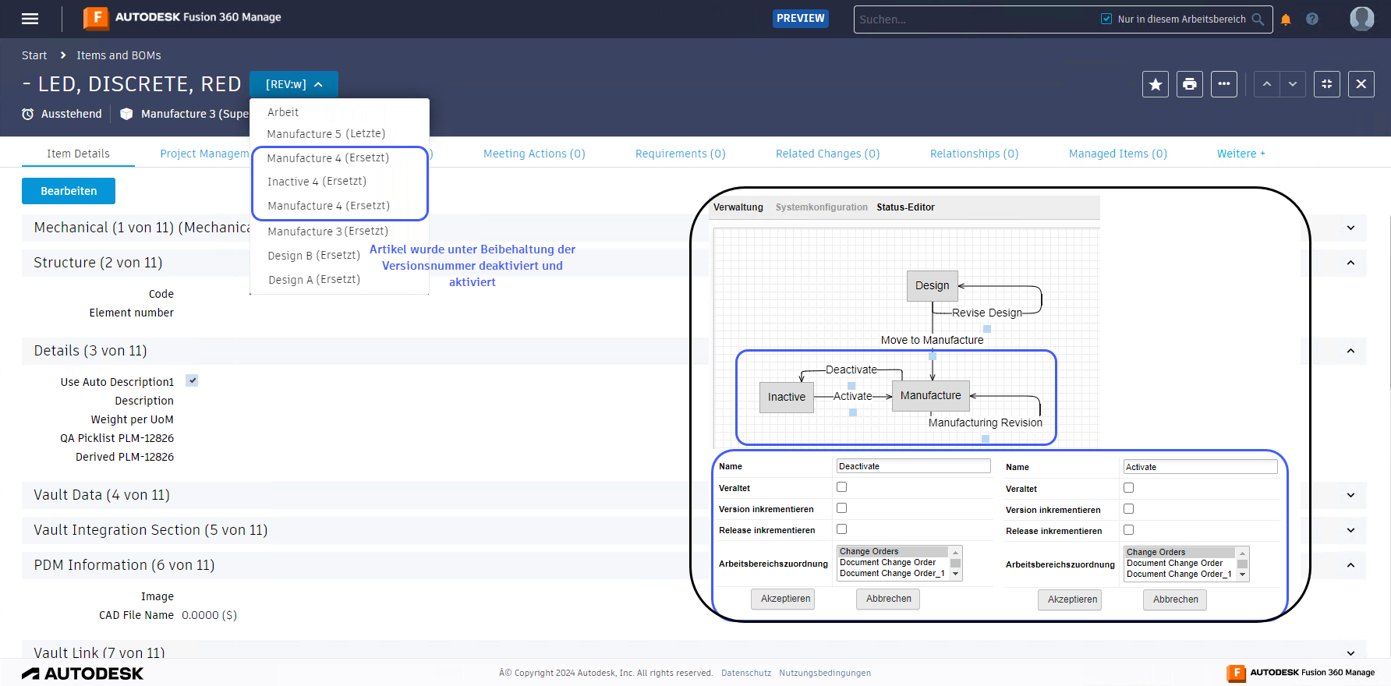The image size is (1391, 686).
Task: Collapse the PDM Information section chevron
Action: (x=1350, y=565)
